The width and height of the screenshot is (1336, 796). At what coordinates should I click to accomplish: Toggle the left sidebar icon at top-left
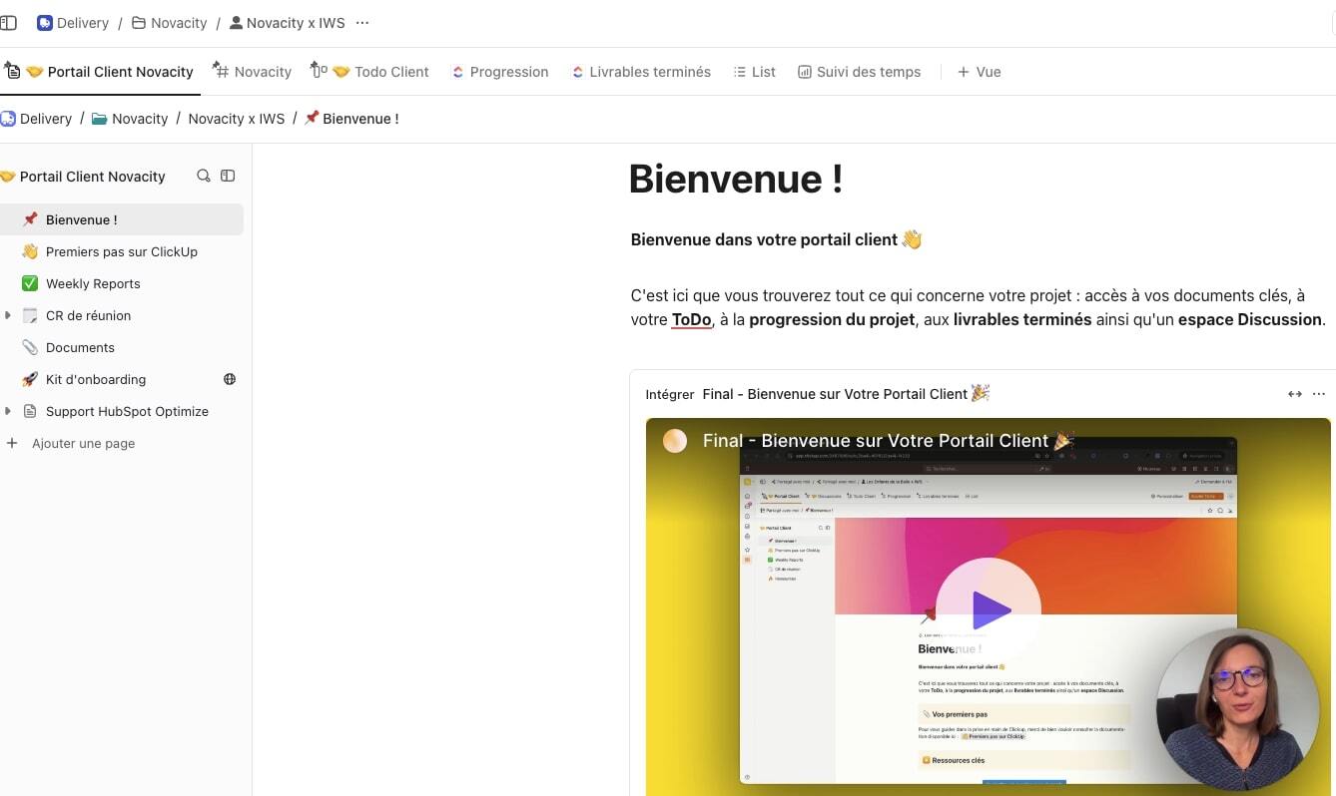pos(8,22)
